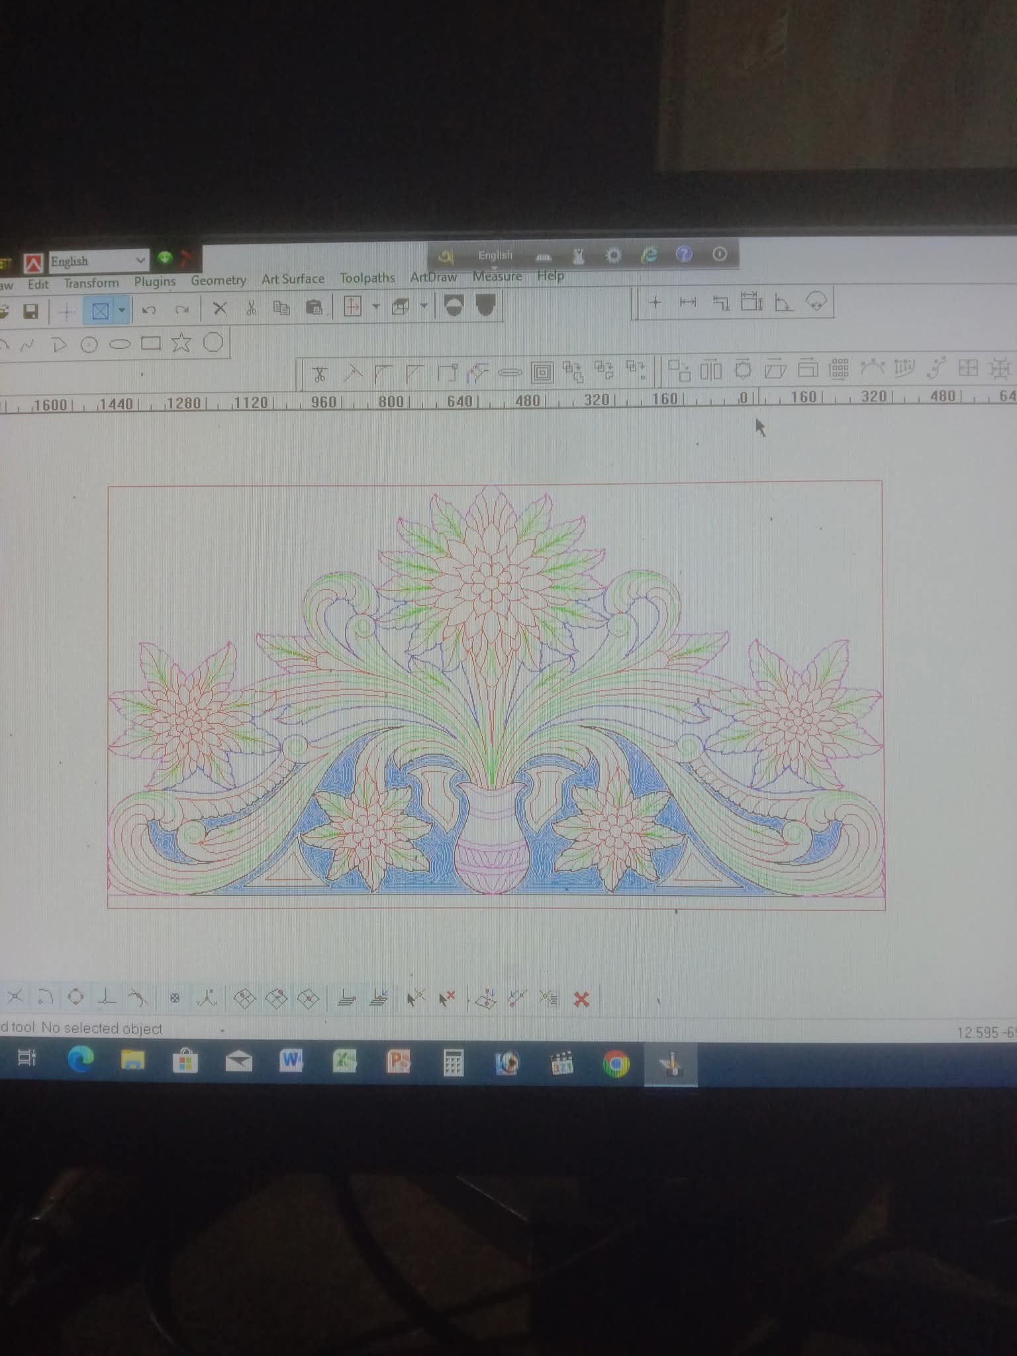Select the polygon drawing tool
Viewport: 1017px width, 1356px height.
point(213,342)
